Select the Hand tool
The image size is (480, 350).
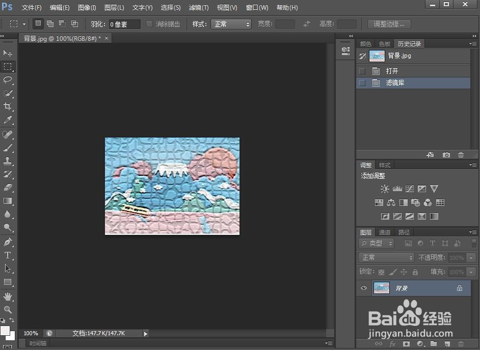(x=8, y=297)
